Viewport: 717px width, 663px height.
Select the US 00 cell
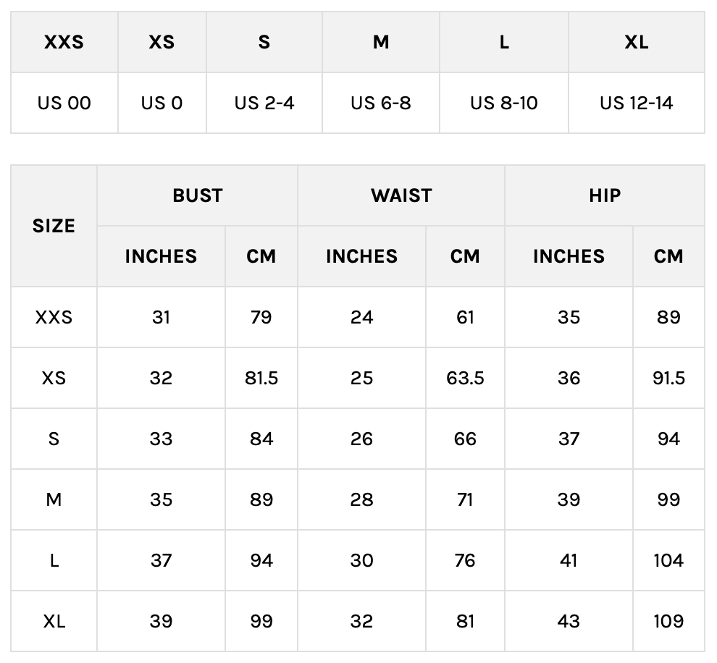64,103
